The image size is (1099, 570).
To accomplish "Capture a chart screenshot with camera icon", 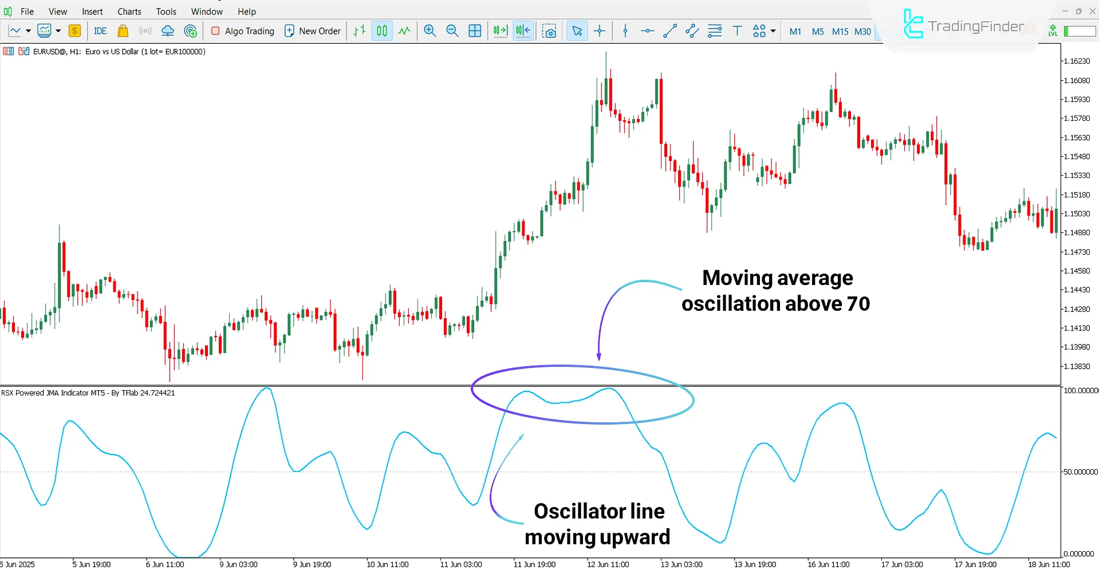I will (549, 31).
